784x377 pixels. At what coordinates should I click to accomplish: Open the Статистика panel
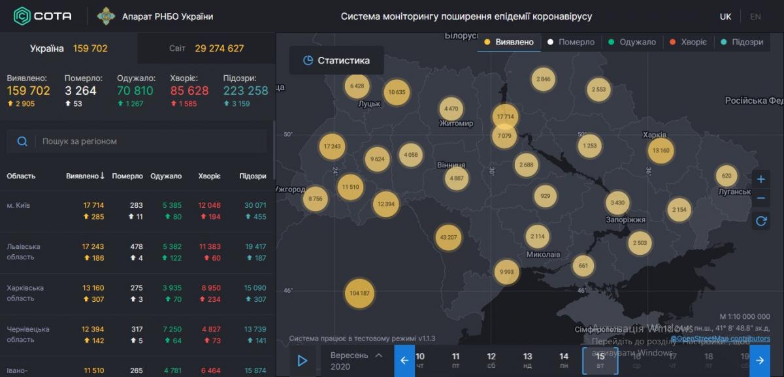click(336, 60)
